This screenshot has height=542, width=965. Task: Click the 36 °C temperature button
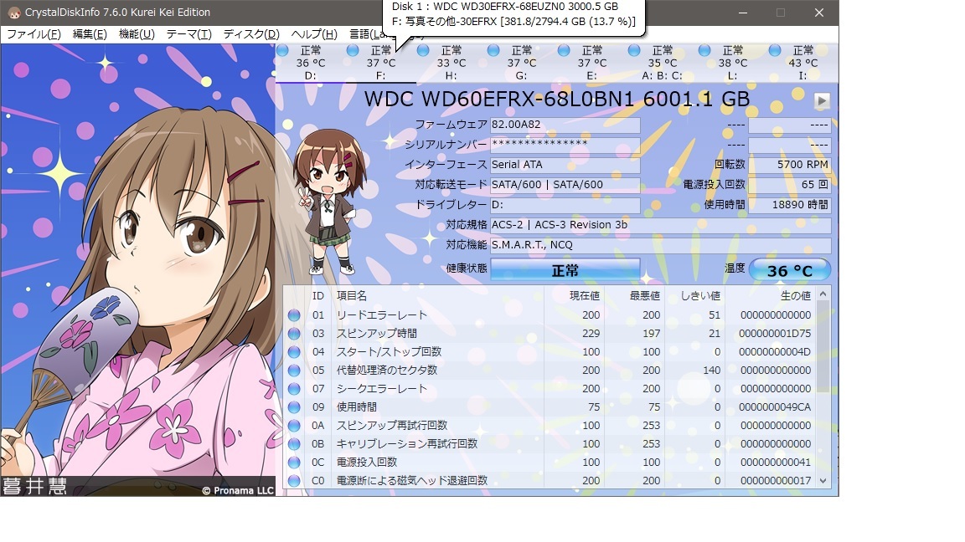(790, 270)
